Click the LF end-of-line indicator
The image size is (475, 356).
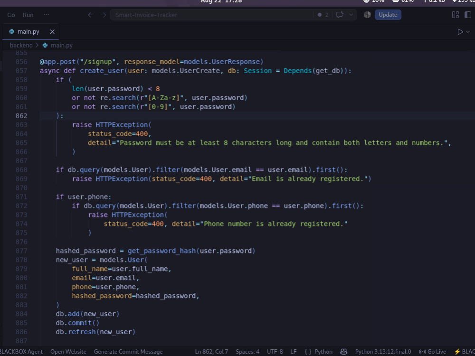293,351
